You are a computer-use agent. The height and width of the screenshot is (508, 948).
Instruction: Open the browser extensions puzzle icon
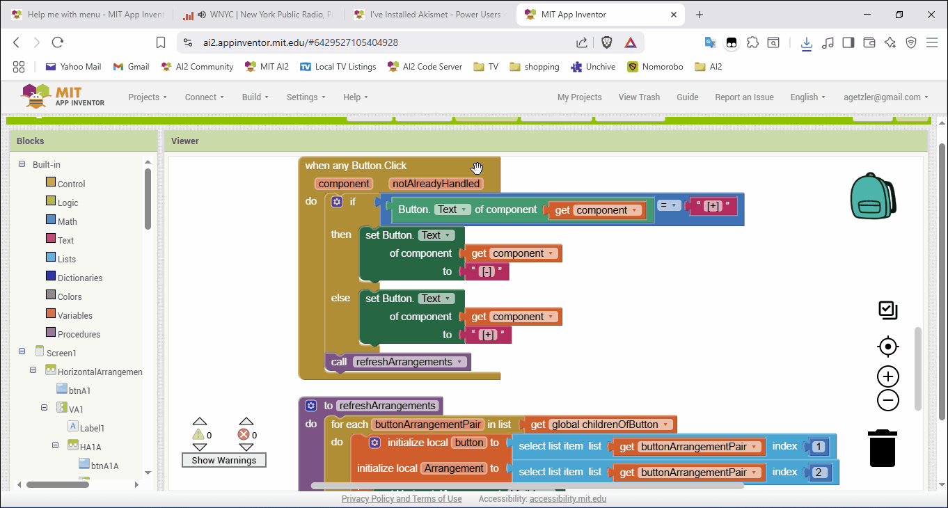(x=752, y=42)
